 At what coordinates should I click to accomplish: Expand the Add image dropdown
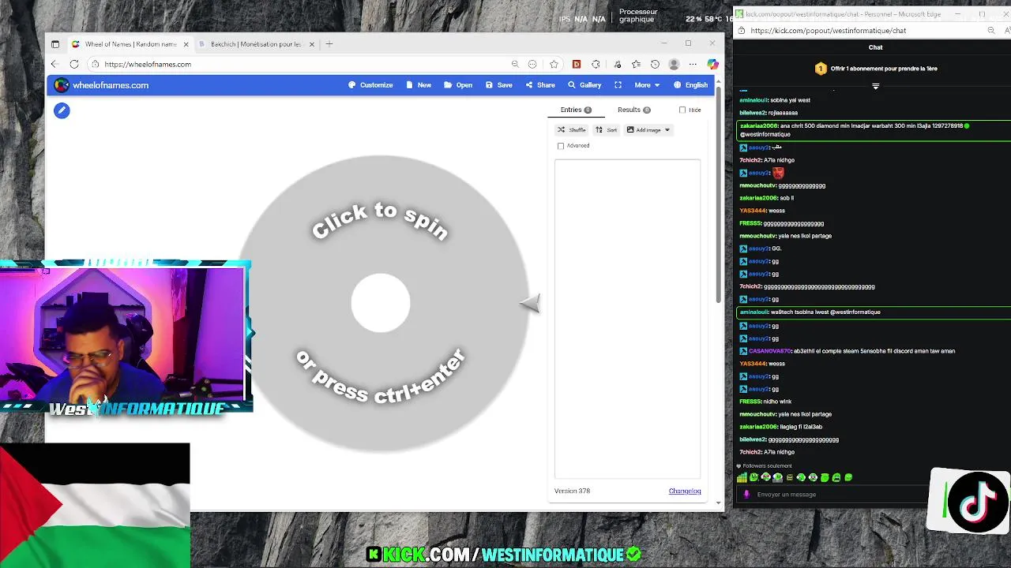[648, 130]
